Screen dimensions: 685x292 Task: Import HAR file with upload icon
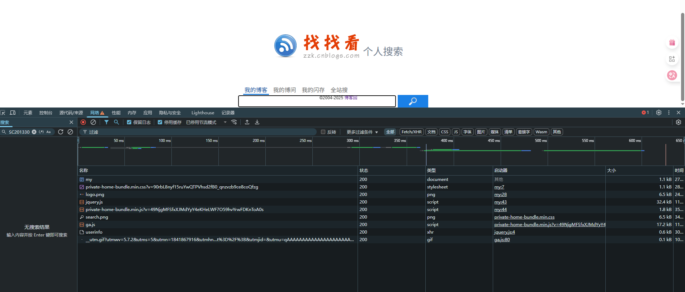click(247, 122)
